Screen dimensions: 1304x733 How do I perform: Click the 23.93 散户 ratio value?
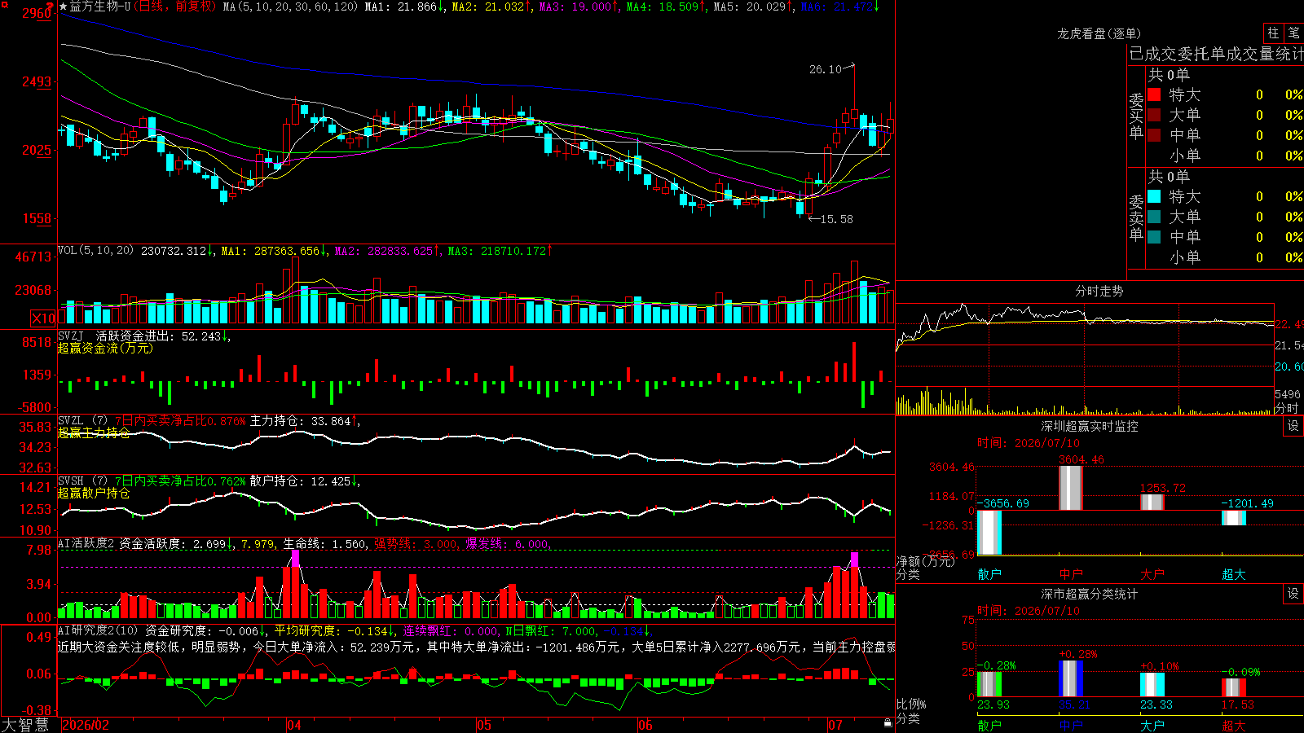pos(993,704)
